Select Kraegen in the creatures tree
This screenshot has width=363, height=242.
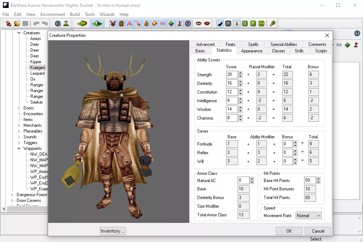pyautogui.click(x=38, y=68)
